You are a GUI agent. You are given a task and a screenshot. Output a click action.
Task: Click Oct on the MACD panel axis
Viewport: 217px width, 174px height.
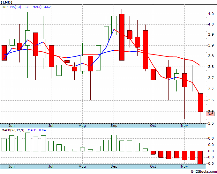coord(153,166)
